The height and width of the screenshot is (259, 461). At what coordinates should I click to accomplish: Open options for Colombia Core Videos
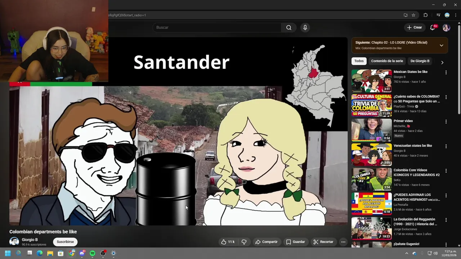(x=446, y=171)
